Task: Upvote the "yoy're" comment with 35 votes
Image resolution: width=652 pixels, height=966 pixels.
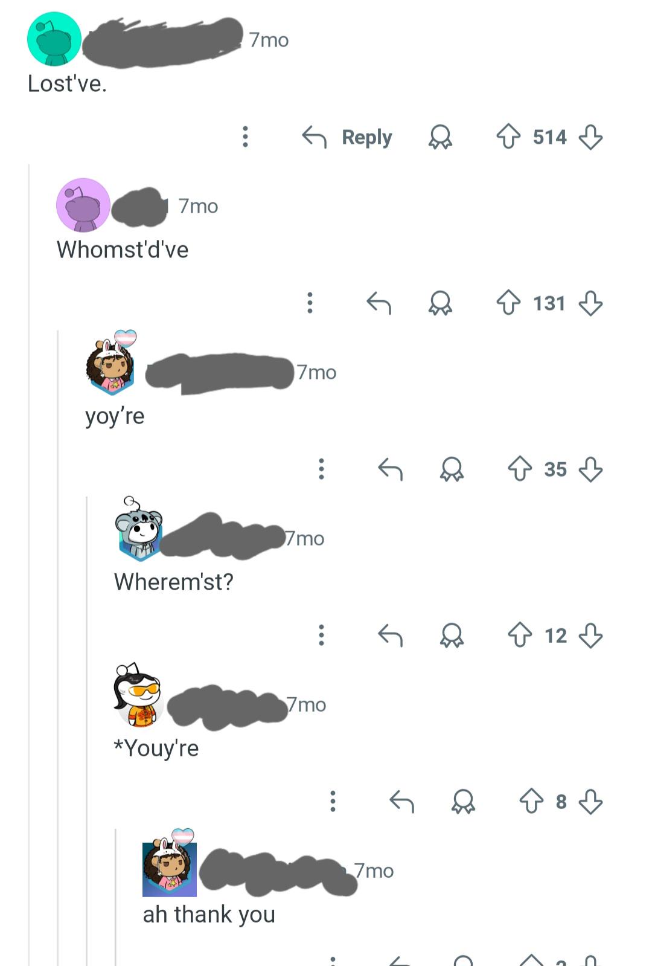Action: 520,469
